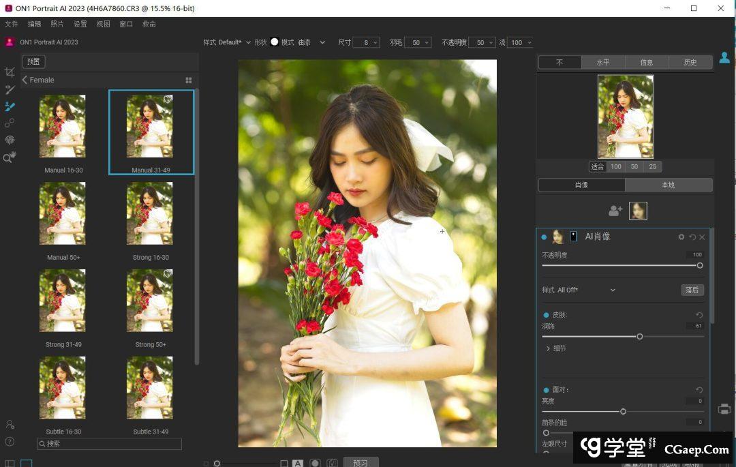The height and width of the screenshot is (467, 736).
Task: Switch to the 历史 tab
Action: 690,62
